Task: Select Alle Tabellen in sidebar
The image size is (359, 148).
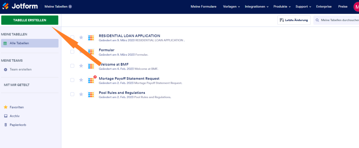Action: coord(30,43)
